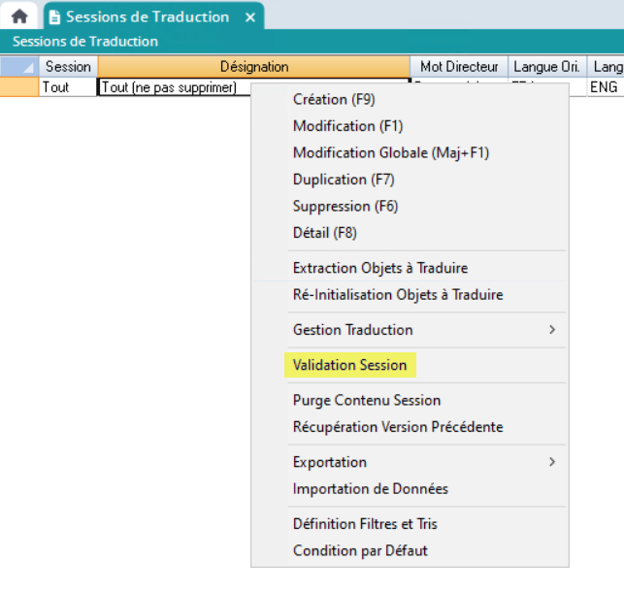Sort by the Désignation column header
The image size is (624, 593).
(x=253, y=67)
